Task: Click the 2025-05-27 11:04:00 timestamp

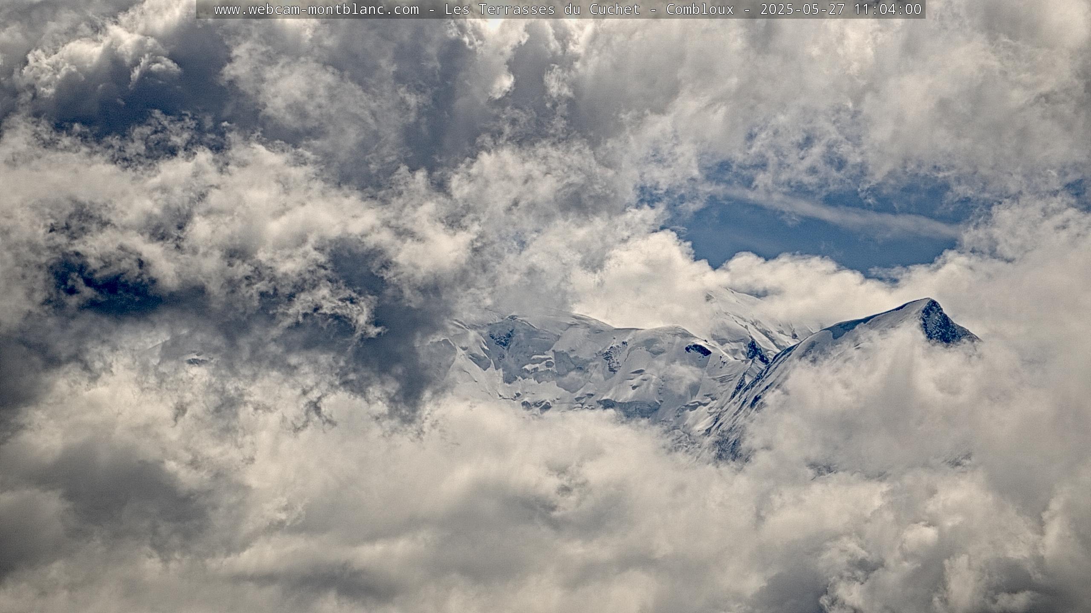Action: pyautogui.click(x=841, y=9)
